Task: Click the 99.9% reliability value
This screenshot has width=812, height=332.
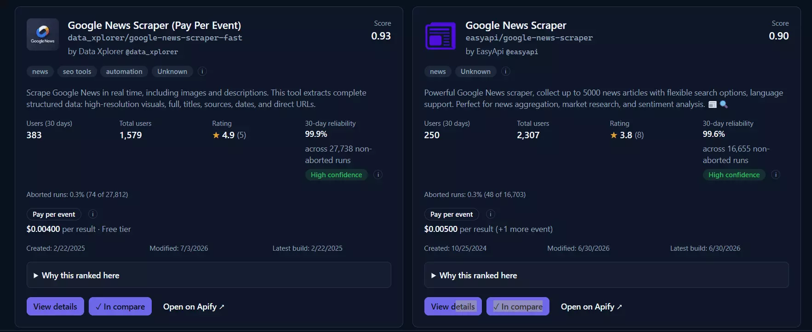Action: click(x=316, y=134)
